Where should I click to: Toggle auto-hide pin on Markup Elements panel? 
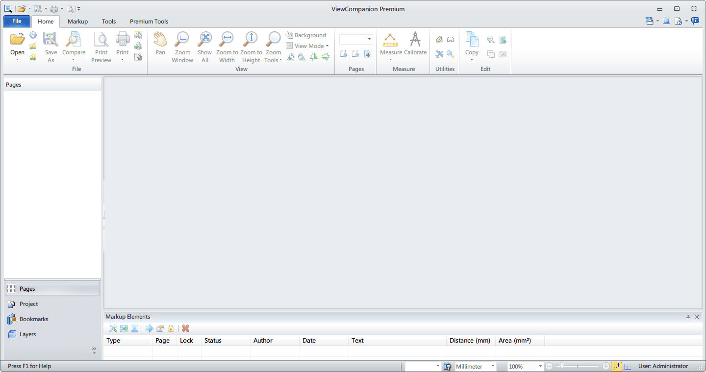click(x=688, y=317)
